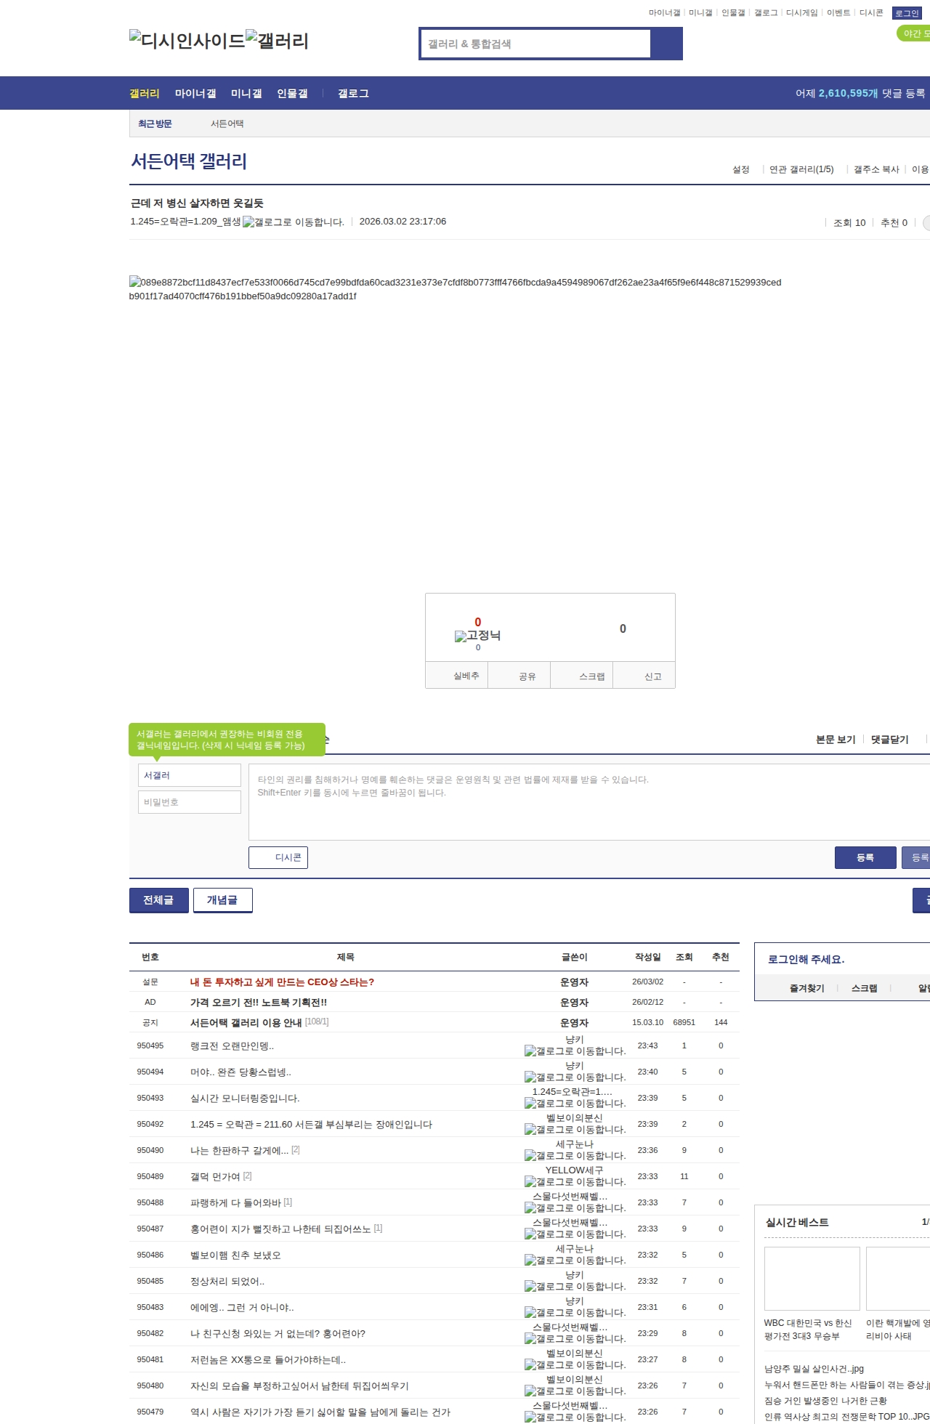Open post '벨보이햄 친추 보냈오'

[x=235, y=1255]
